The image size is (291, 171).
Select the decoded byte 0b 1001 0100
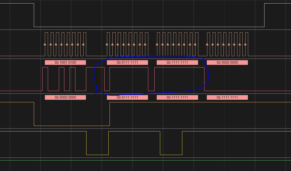[x=65, y=63]
